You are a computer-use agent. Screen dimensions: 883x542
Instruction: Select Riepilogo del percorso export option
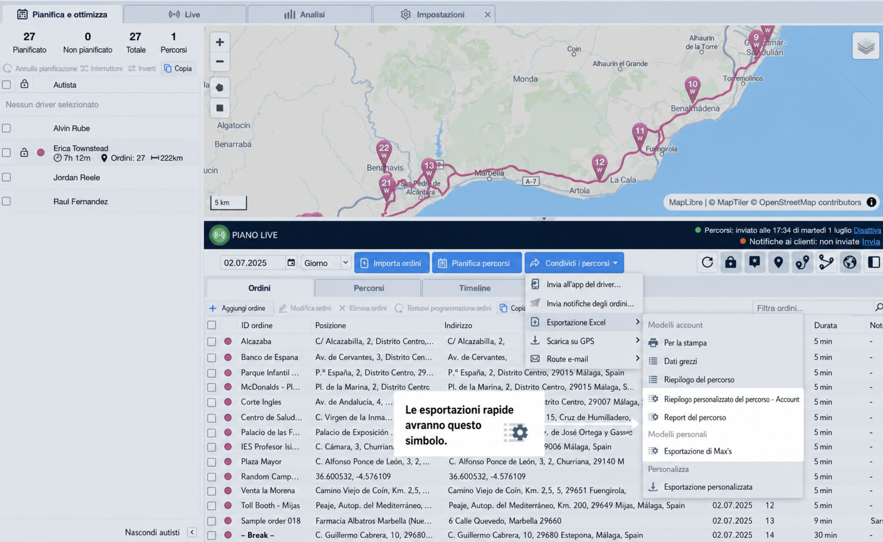tap(722, 380)
